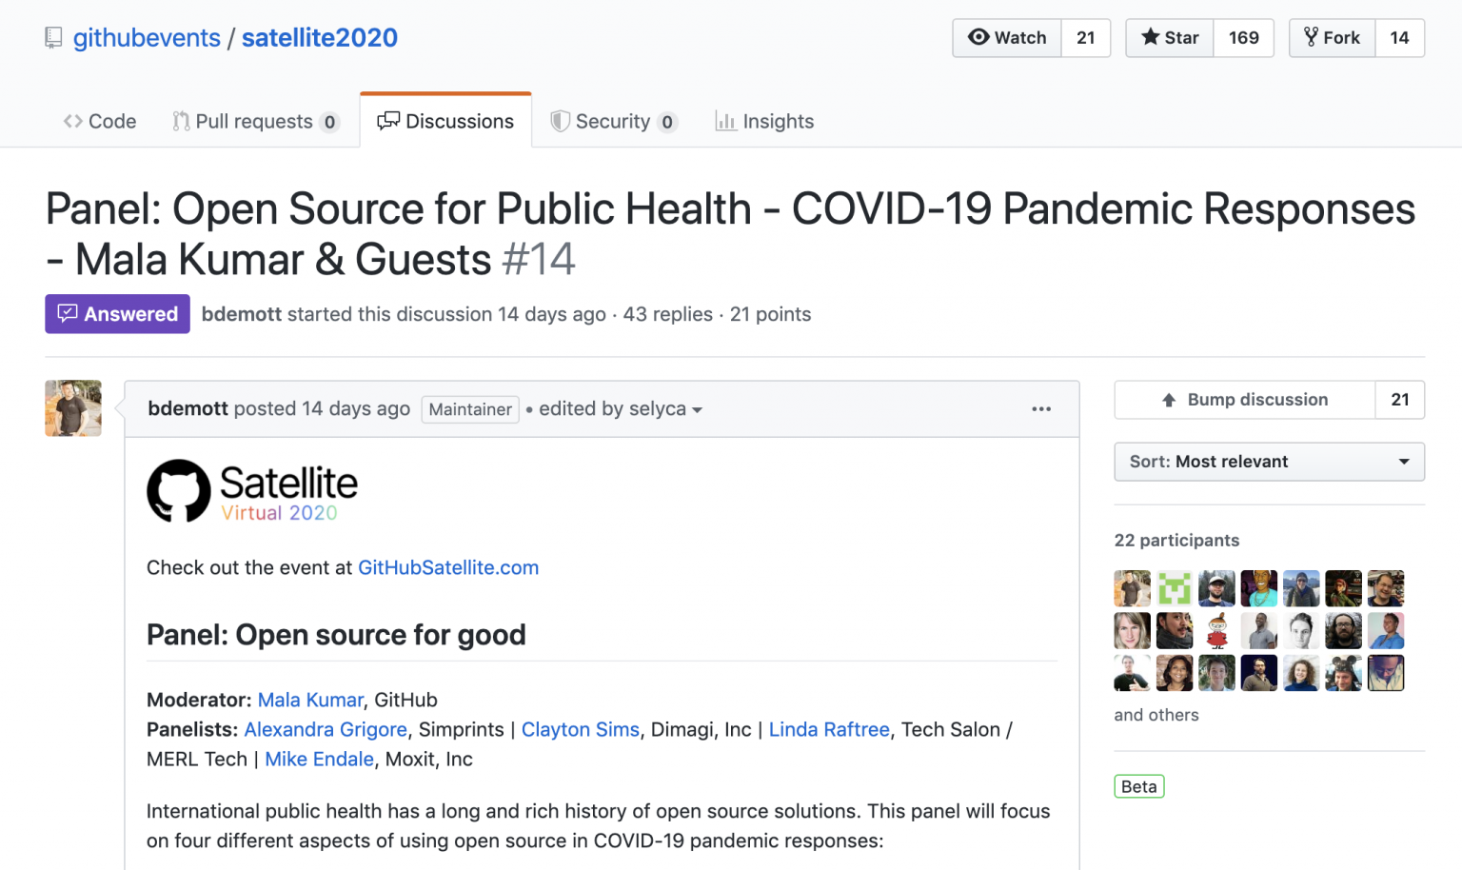Click the upvote arrow on Bump discussion

[x=1169, y=400]
